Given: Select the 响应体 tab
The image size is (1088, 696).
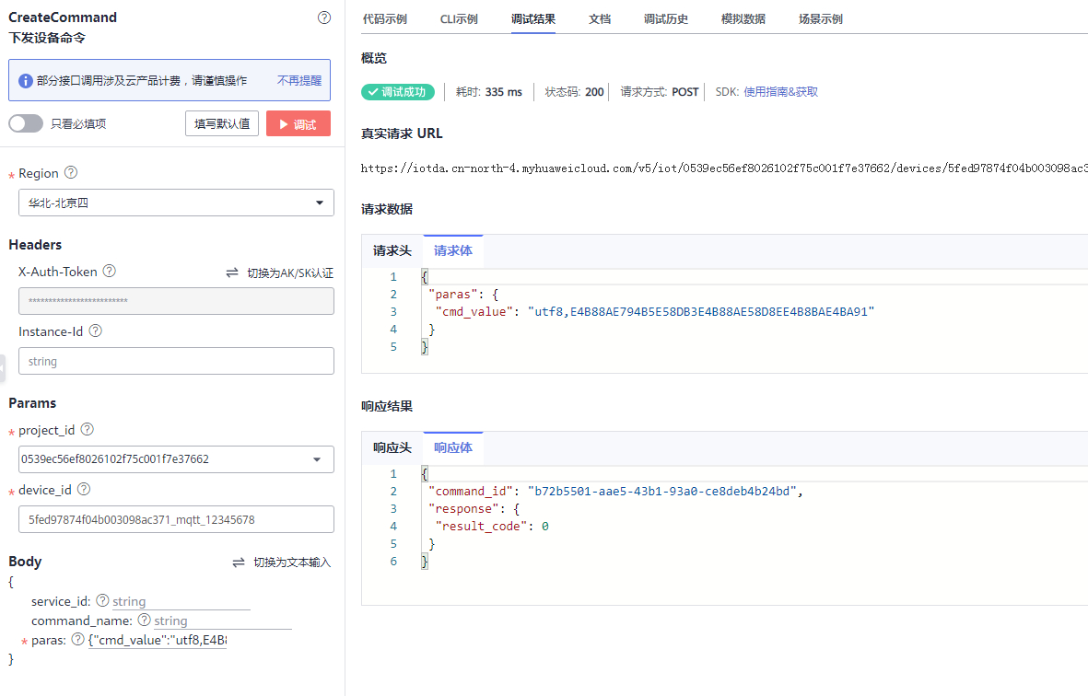Looking at the screenshot, I should [453, 447].
